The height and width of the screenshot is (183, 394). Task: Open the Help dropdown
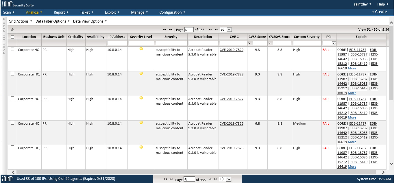pos(383,4)
